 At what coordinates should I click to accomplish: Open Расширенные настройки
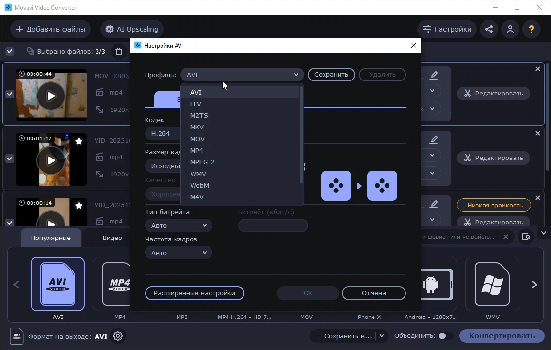click(194, 293)
